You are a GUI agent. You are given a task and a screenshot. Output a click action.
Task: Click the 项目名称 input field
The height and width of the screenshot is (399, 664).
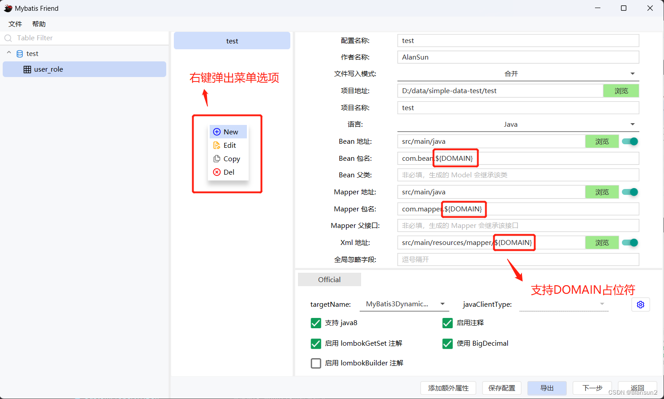[518, 108]
